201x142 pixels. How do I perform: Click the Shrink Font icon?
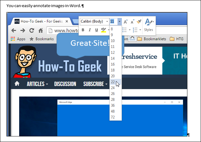tap(132, 22)
